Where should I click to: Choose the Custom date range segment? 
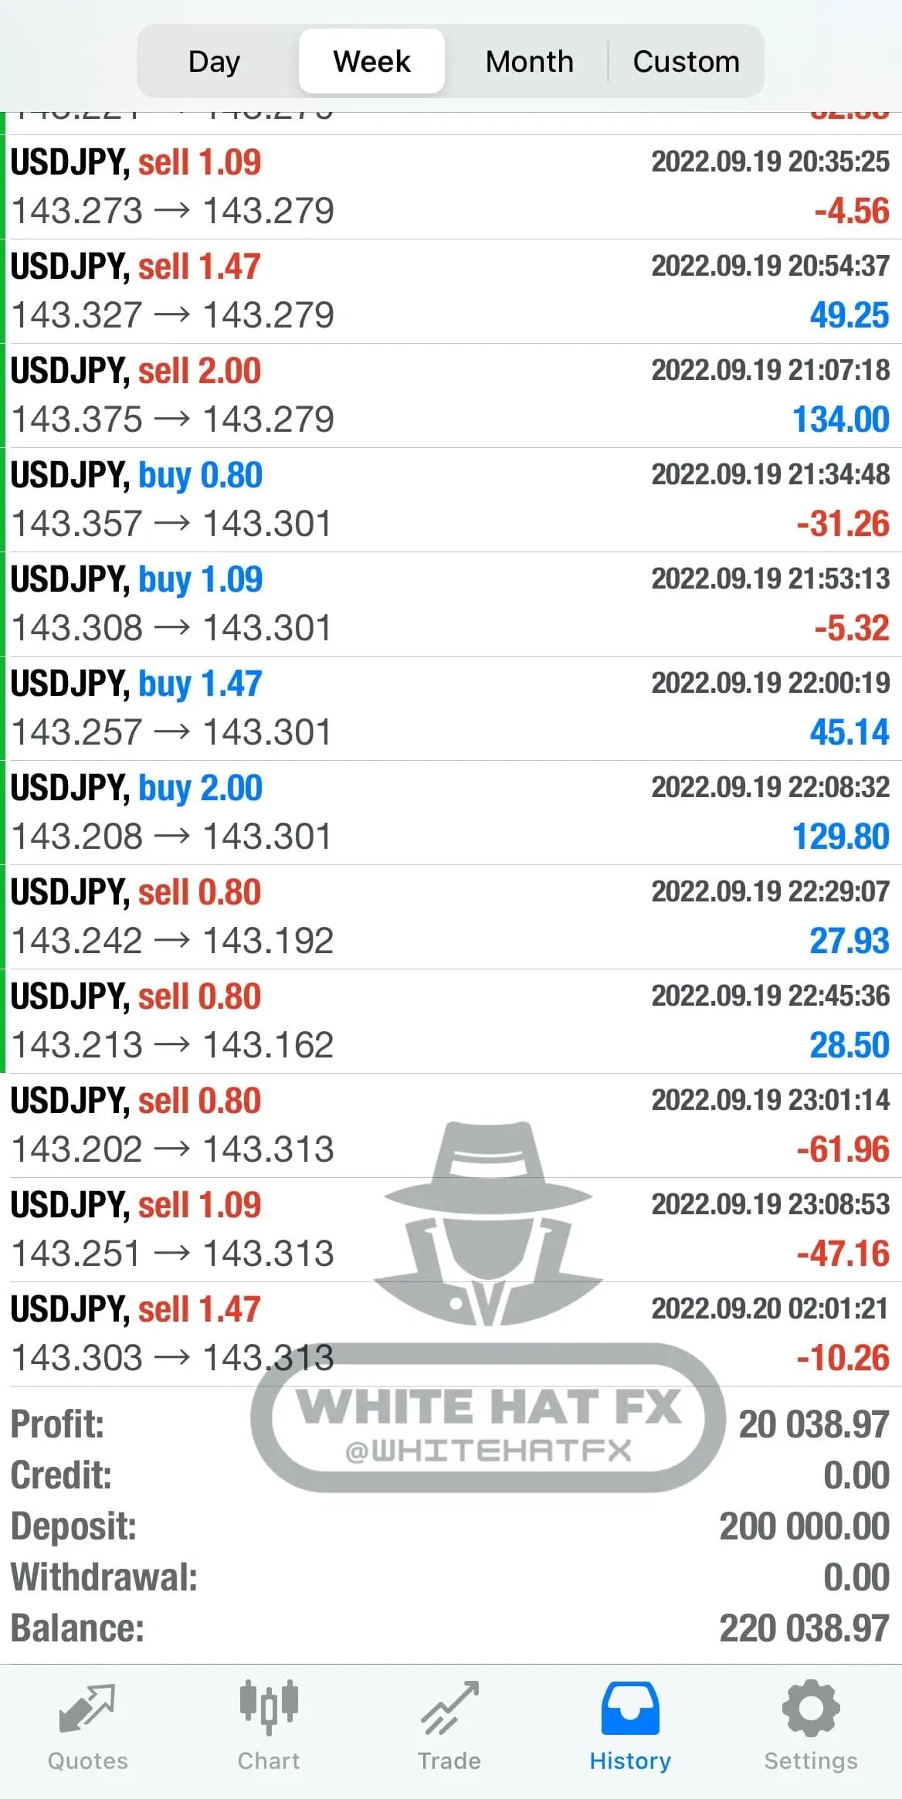click(686, 61)
